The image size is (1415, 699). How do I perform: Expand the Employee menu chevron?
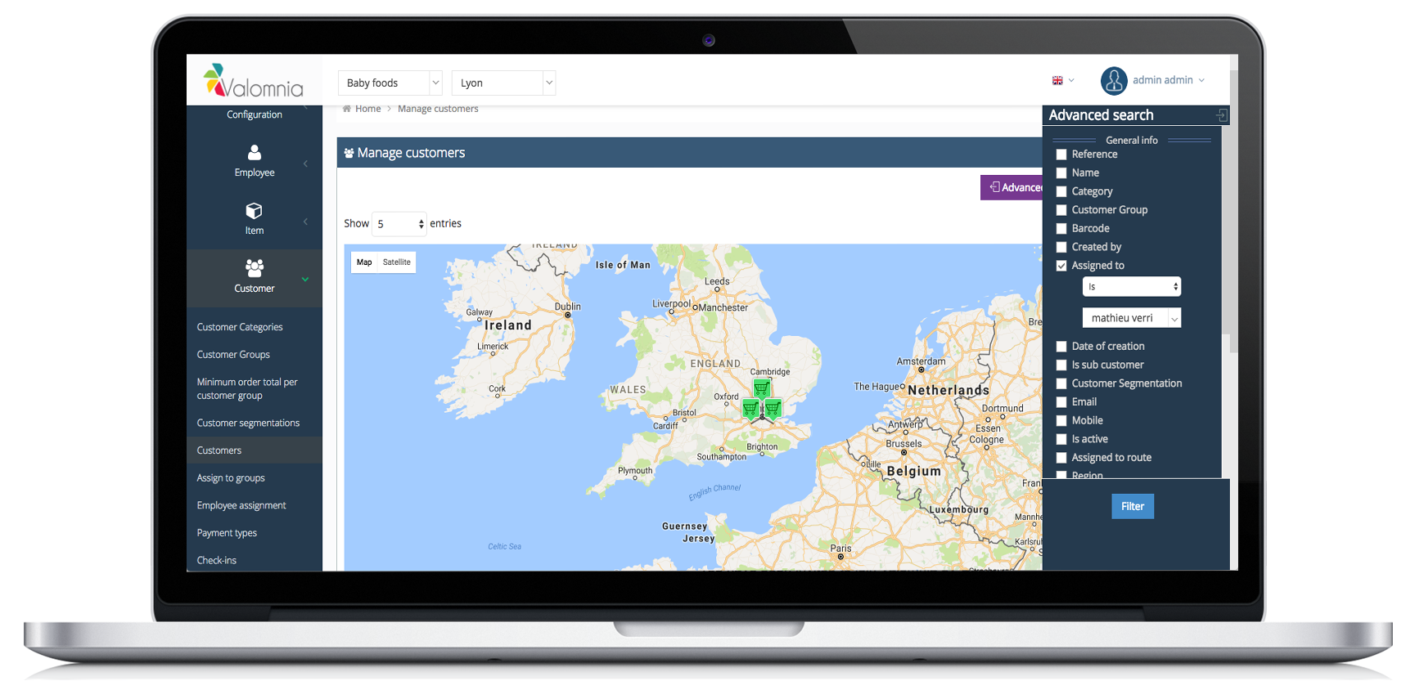(x=306, y=164)
